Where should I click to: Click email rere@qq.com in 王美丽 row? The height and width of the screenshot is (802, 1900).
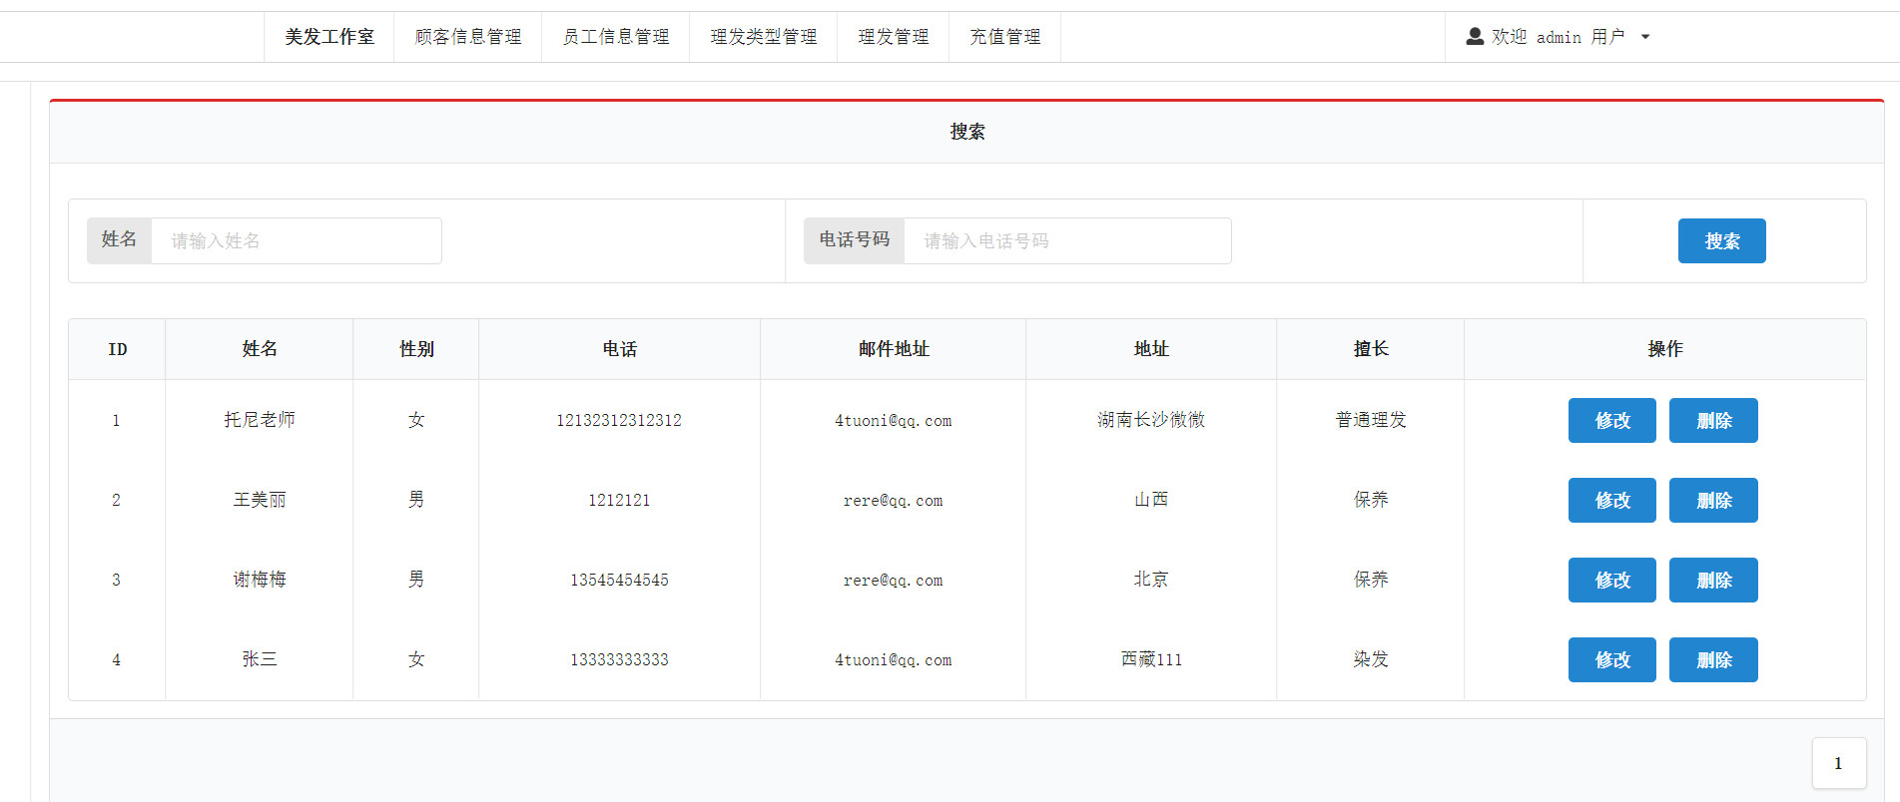pyautogui.click(x=894, y=500)
